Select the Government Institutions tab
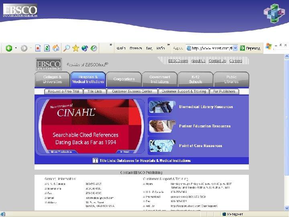289x217 pixels. (x=160, y=79)
